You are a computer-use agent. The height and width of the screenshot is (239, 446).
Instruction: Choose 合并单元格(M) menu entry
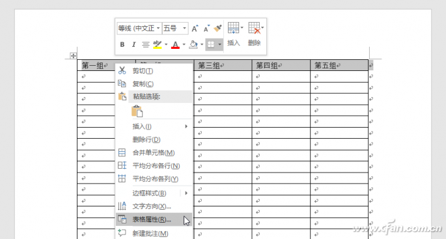pos(154,153)
